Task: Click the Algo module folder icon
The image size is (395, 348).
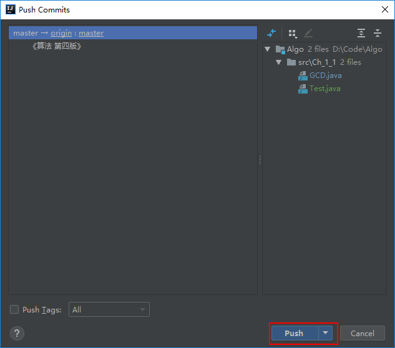Action: 280,49
